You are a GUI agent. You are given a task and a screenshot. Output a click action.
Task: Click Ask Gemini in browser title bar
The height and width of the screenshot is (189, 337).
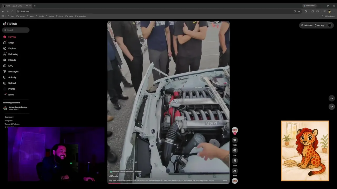coord(309,6)
